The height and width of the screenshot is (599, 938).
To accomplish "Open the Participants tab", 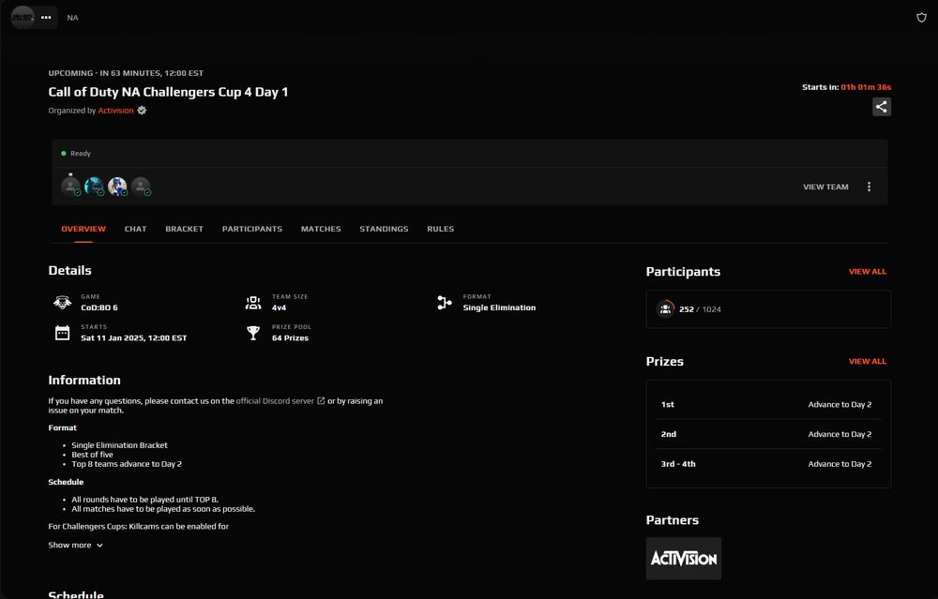I will click(x=251, y=229).
